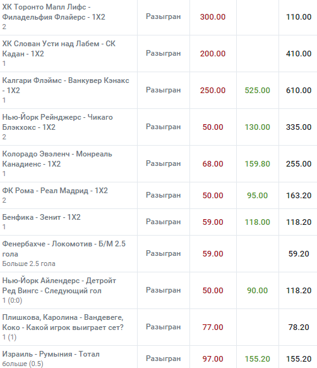Click the 300.00 stake amount
The height and width of the screenshot is (368, 317).
point(213,17)
